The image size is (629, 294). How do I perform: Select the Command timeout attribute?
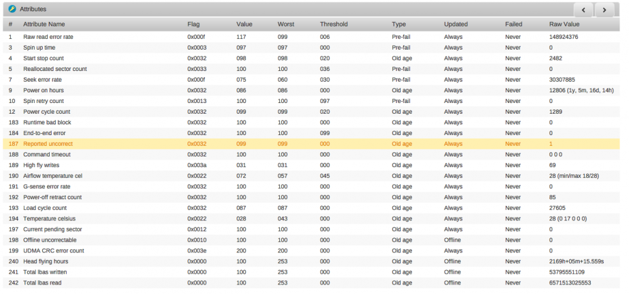click(47, 154)
